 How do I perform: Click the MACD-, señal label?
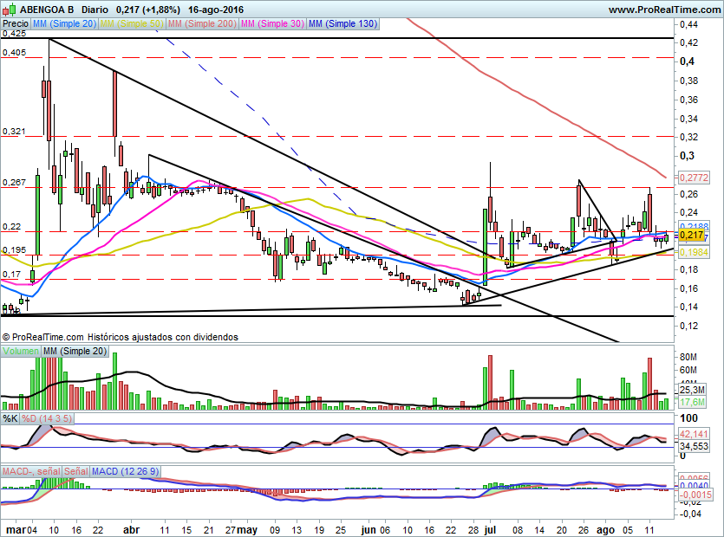tap(31, 471)
